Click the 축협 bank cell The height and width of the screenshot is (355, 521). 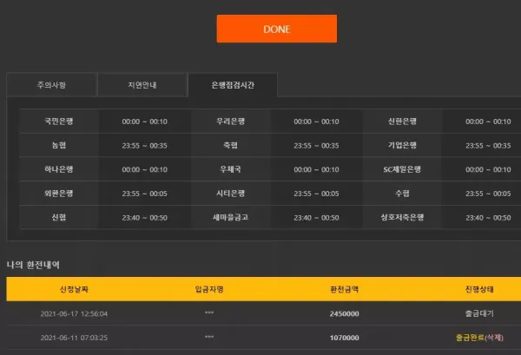click(231, 145)
